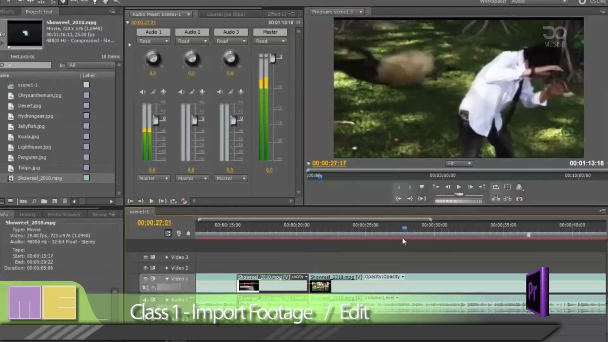Step forward one frame in Program monitor
Screen dimensions: 608x342
[470, 187]
